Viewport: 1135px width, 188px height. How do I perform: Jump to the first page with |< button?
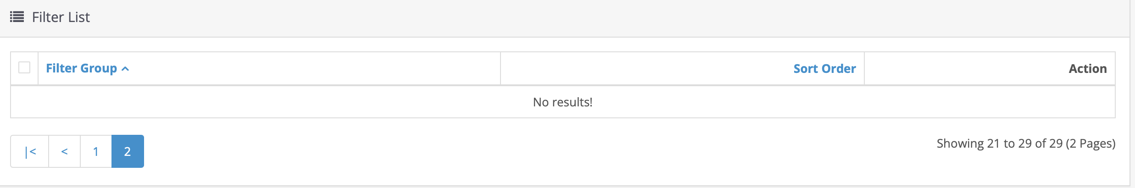point(30,151)
